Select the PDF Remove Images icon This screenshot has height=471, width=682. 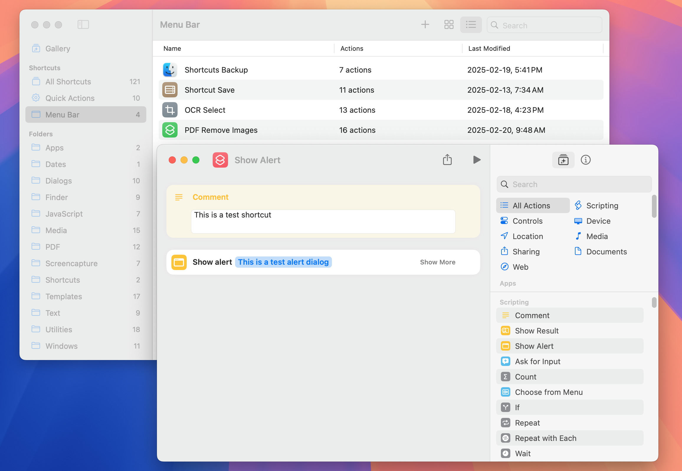click(x=170, y=130)
